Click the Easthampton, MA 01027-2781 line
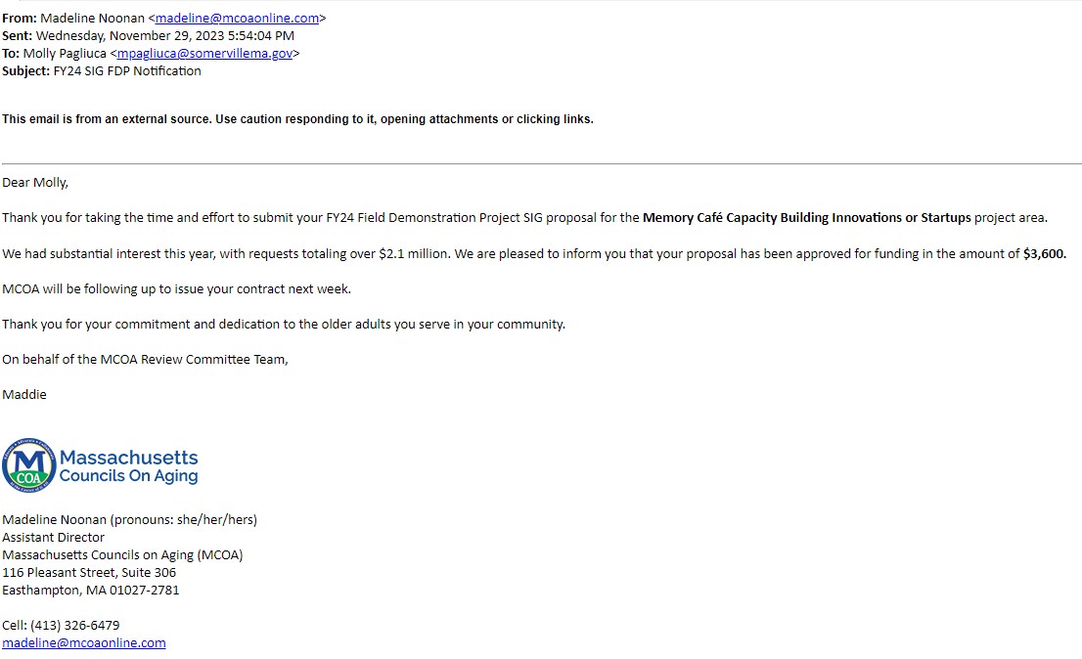The width and height of the screenshot is (1082, 659). tap(91, 591)
